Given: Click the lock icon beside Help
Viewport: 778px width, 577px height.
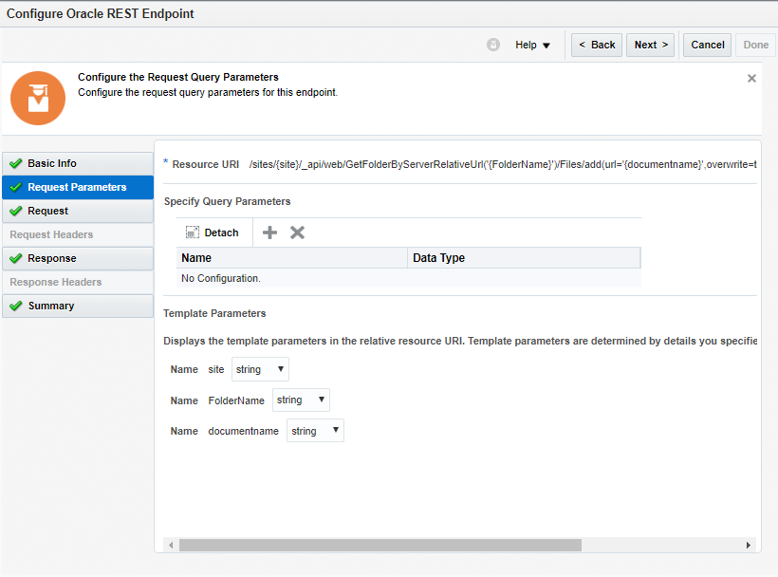Looking at the screenshot, I should pyautogui.click(x=493, y=45).
